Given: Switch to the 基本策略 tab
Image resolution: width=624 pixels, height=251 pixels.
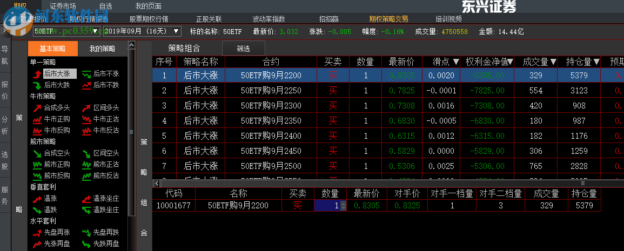Looking at the screenshot, I should tap(52, 49).
